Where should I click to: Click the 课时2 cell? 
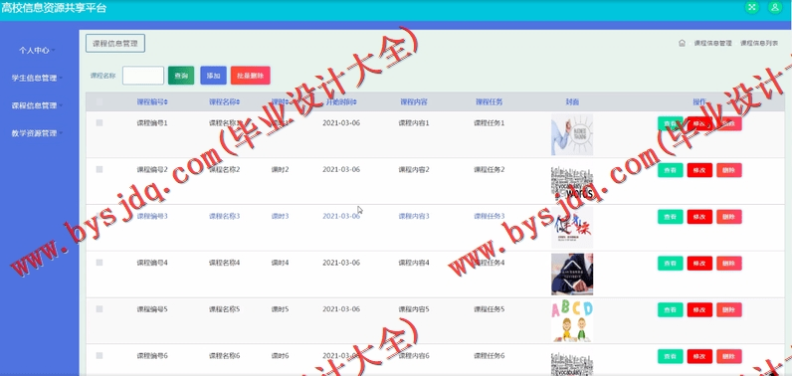(280, 169)
